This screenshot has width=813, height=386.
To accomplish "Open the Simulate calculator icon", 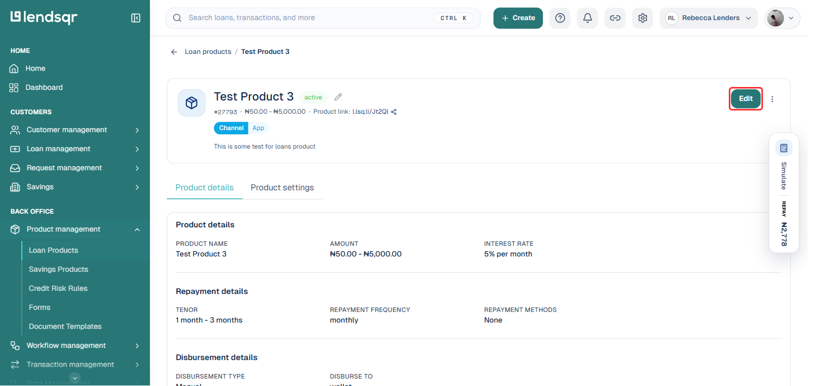I will coord(784,148).
